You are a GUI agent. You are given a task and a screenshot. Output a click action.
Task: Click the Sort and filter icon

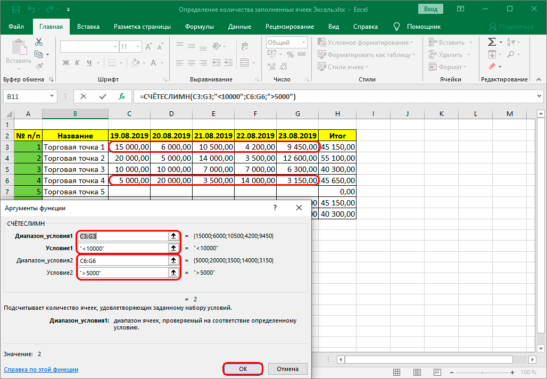point(510,42)
